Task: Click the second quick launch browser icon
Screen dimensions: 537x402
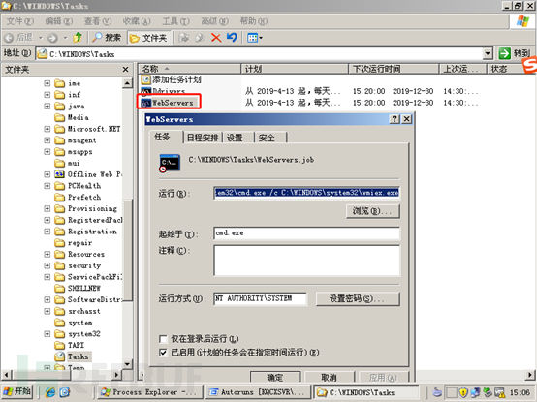Action: [65, 392]
